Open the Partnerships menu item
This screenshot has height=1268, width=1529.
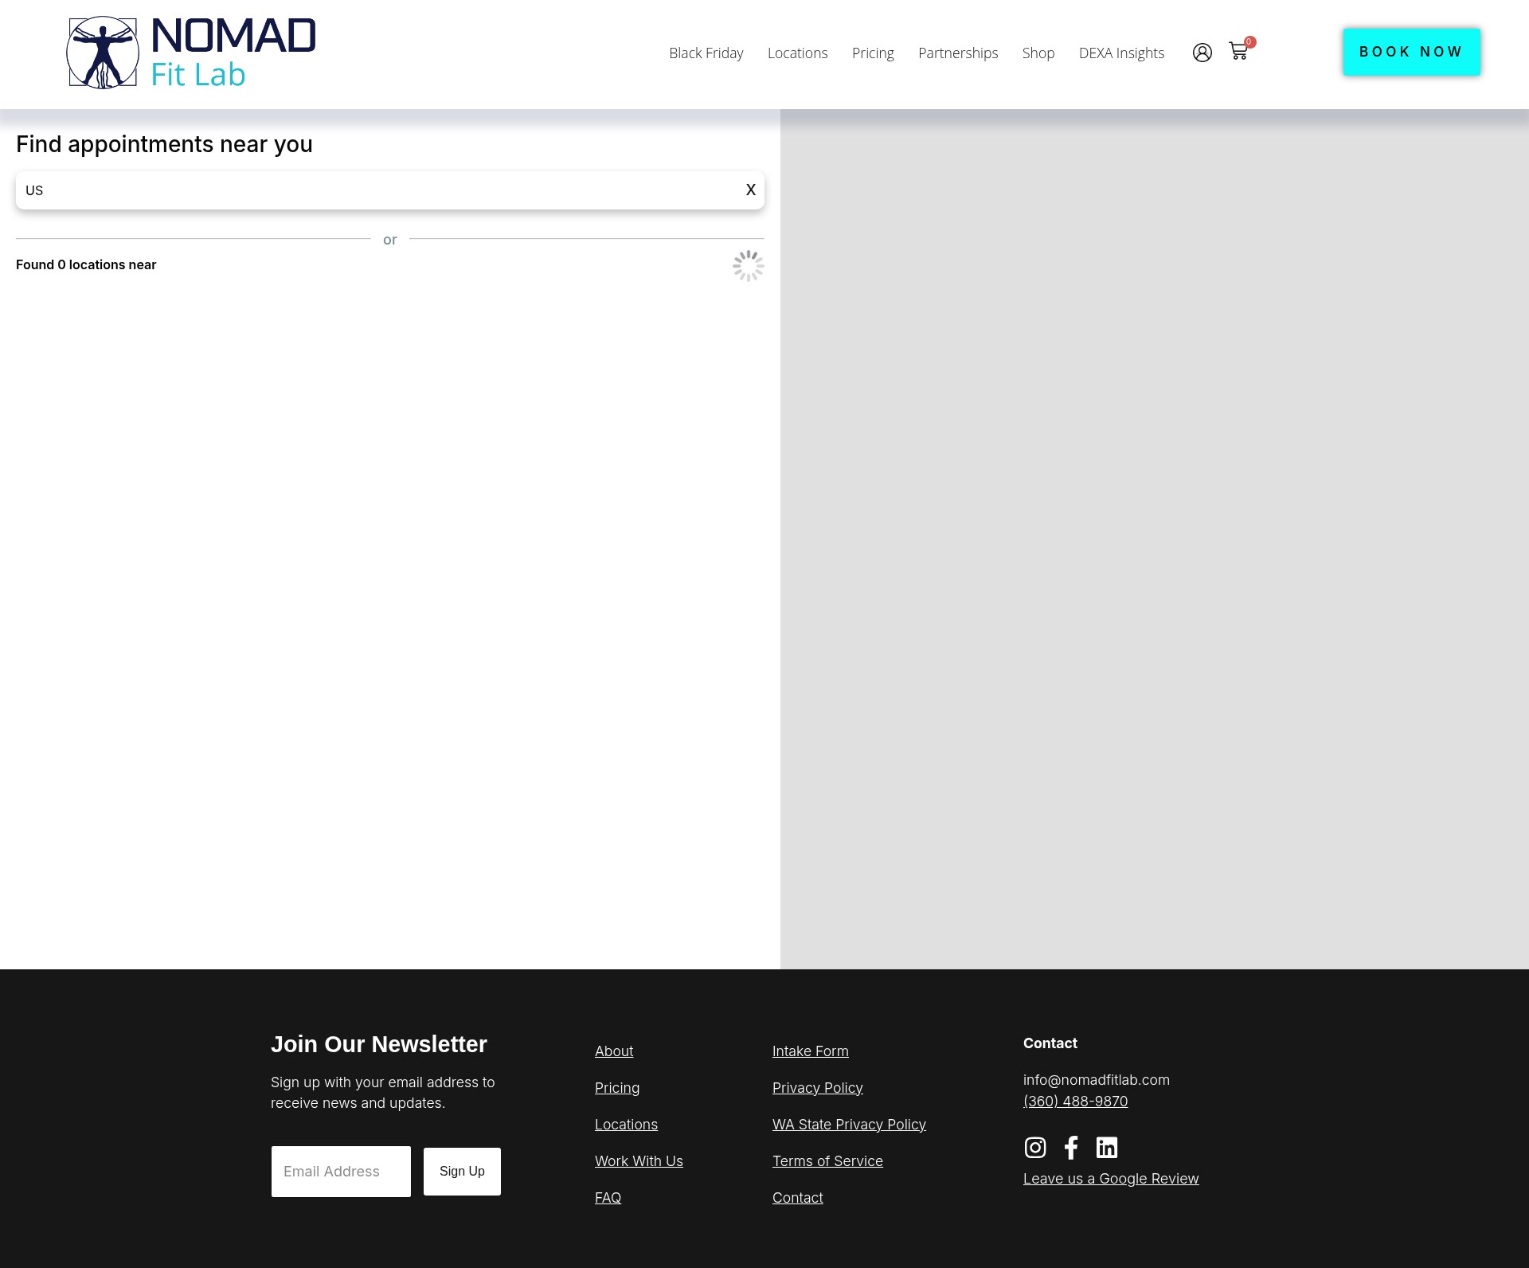point(958,53)
